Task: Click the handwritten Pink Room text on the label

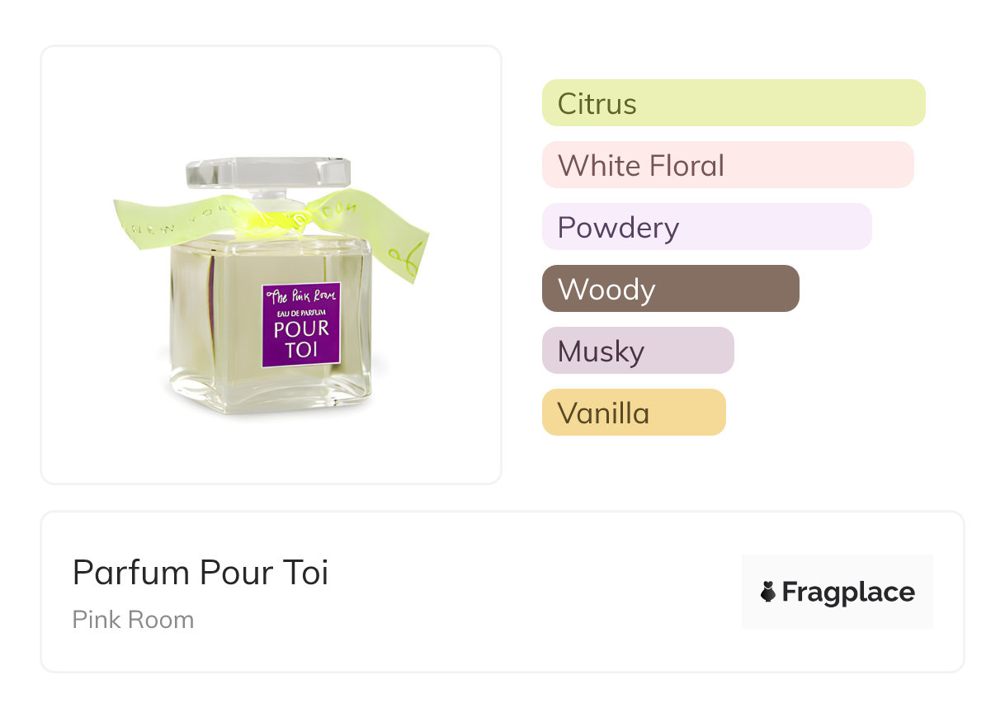Action: [x=301, y=297]
